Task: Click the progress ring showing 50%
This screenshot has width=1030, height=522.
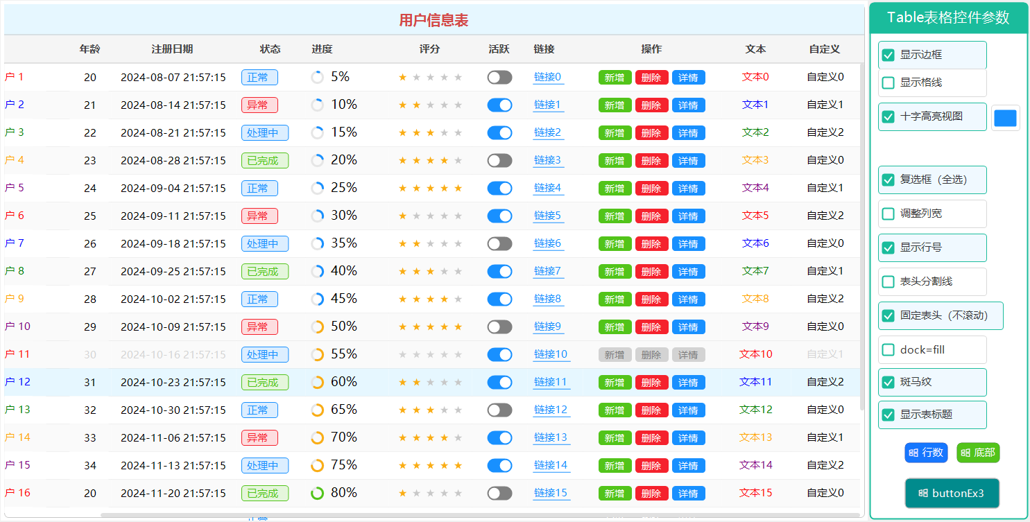Action: click(317, 327)
